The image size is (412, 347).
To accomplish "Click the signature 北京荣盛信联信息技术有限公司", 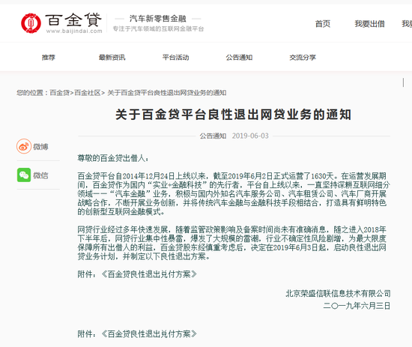I will point(338,293).
